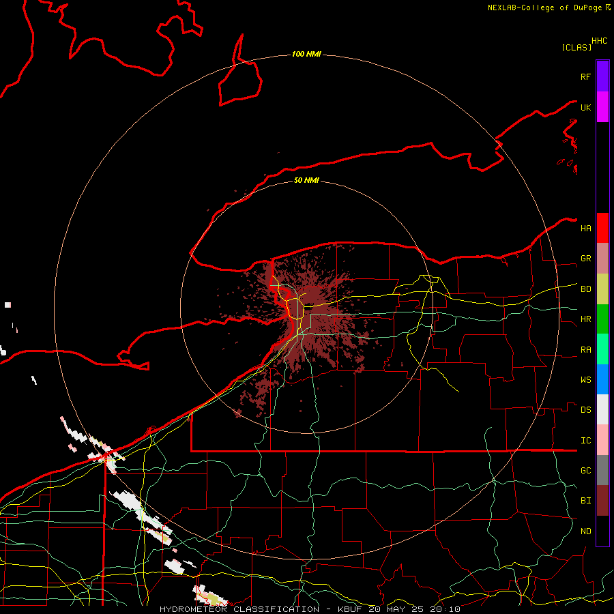This screenshot has height=614, width=614.
Task: Pick the RA light-green legend swatch
Action: click(x=602, y=349)
